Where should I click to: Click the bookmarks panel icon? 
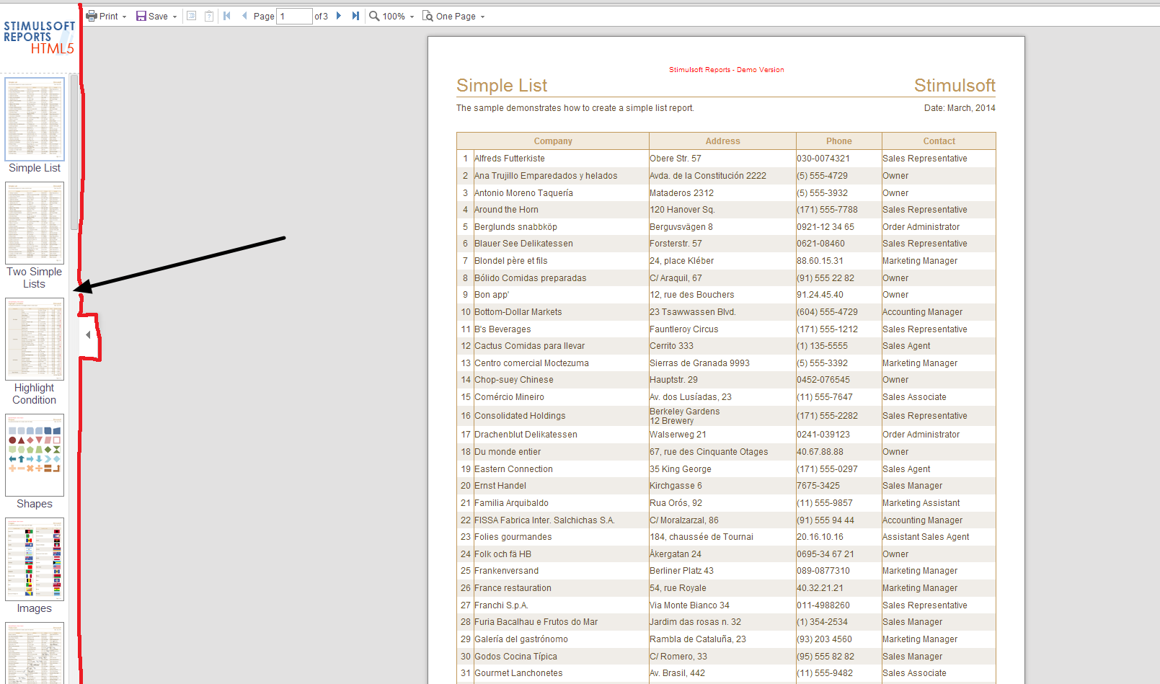(191, 16)
